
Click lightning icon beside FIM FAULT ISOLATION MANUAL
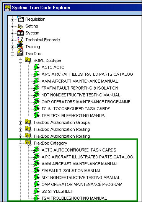coord(36,171)
